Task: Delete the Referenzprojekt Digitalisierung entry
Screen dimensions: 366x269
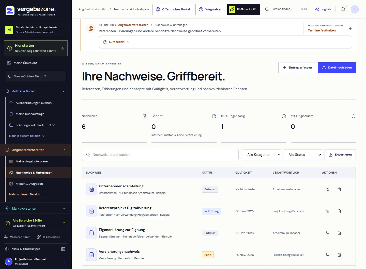Action: pos(339,211)
